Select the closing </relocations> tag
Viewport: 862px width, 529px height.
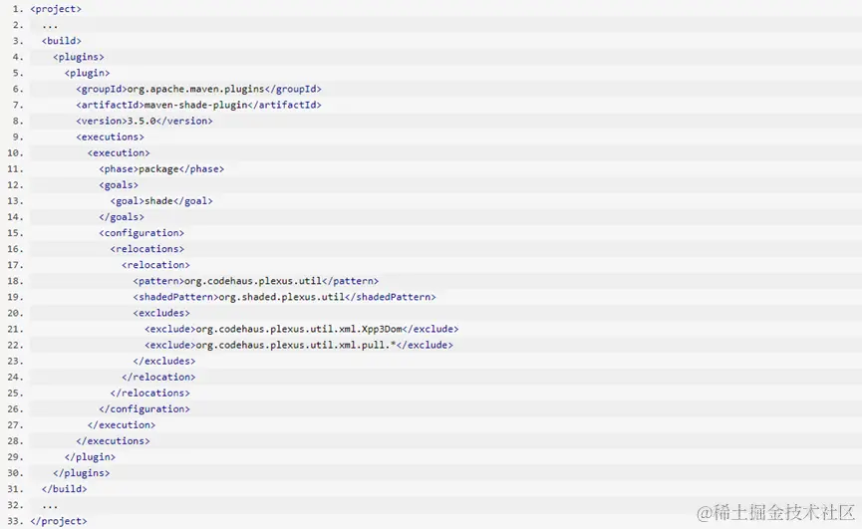pos(149,393)
